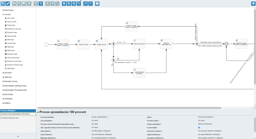
Task: Select the Service task palette item
Action: [10, 22]
